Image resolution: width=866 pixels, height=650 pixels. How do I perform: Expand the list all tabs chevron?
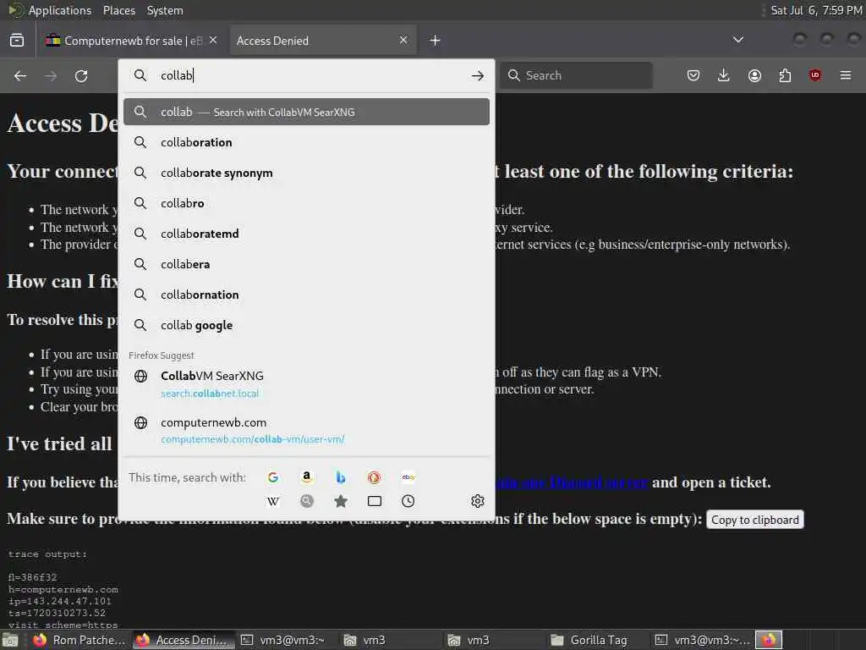[x=737, y=40]
